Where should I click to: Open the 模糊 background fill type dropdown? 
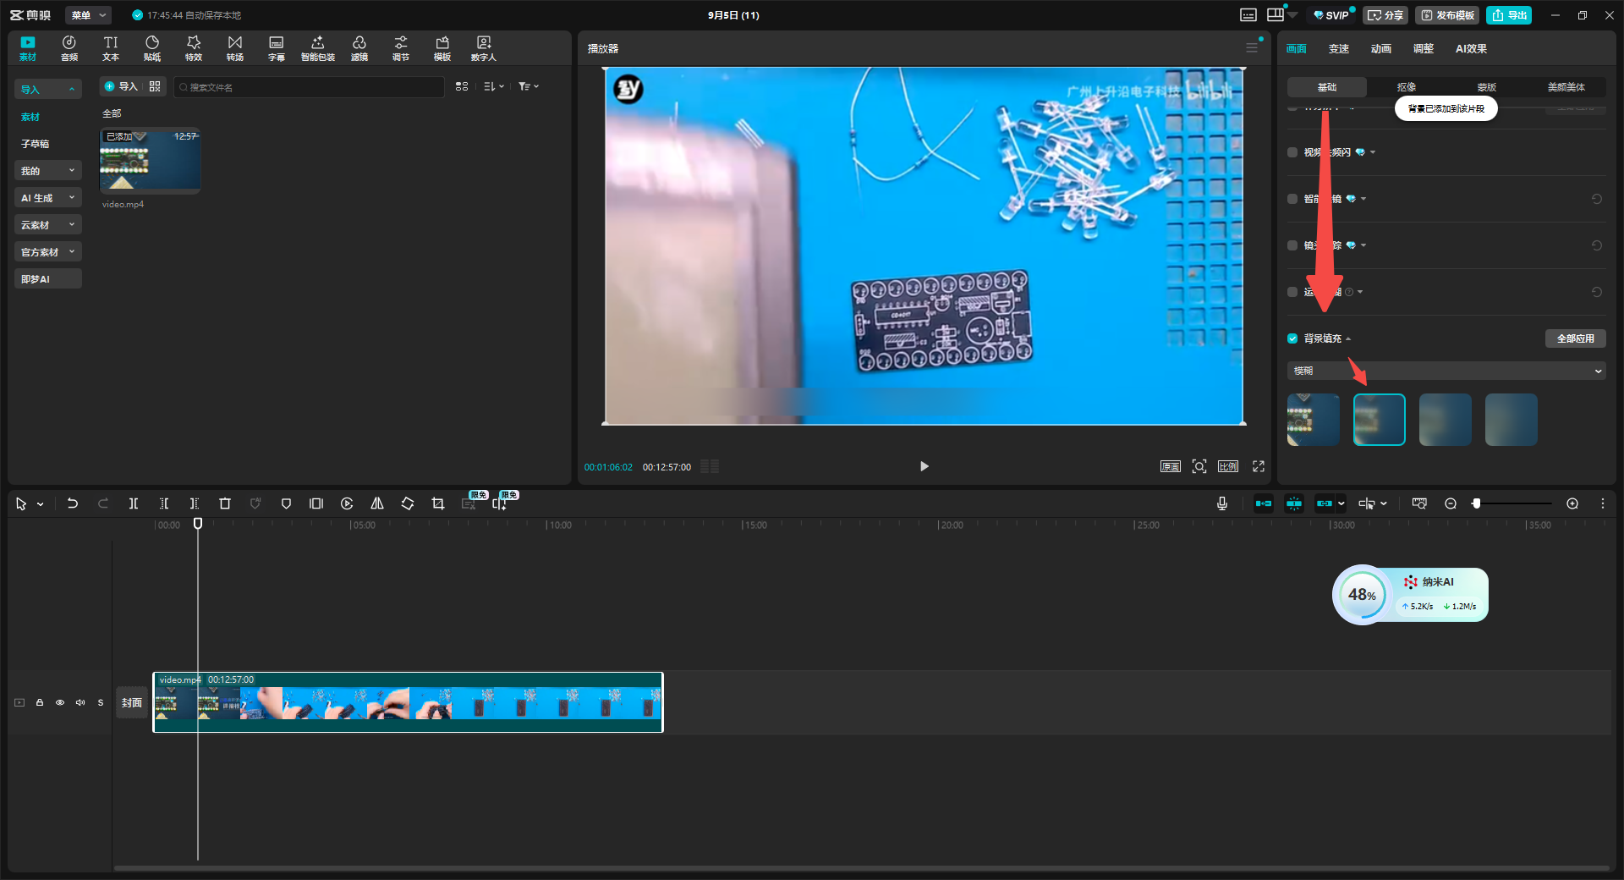[x=1446, y=371]
